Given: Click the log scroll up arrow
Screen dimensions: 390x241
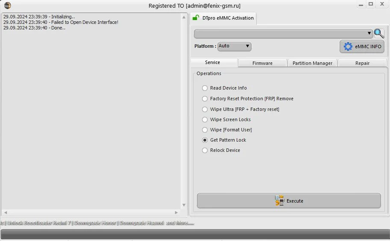Looking at the screenshot, I should (x=184, y=17).
